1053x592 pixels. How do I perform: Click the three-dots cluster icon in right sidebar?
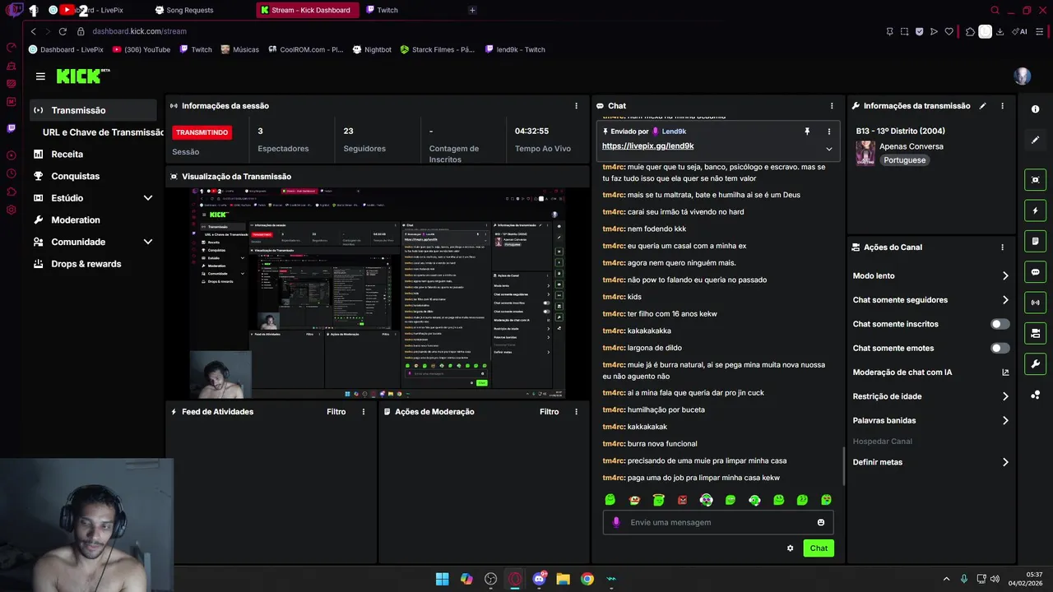(1035, 395)
